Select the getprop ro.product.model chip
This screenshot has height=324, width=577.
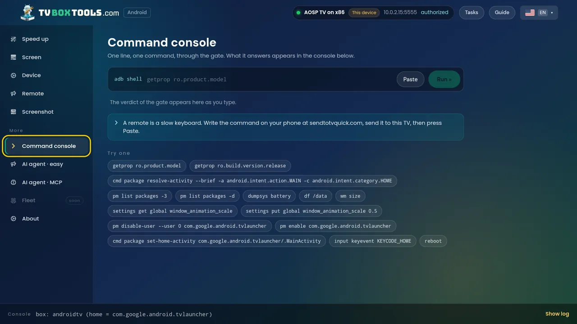click(x=147, y=166)
